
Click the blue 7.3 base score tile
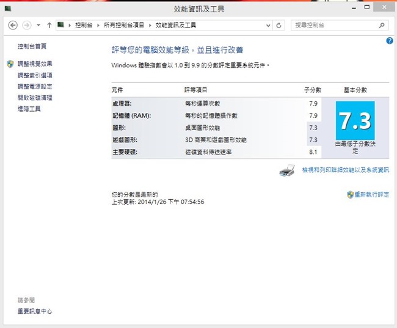[355, 122]
